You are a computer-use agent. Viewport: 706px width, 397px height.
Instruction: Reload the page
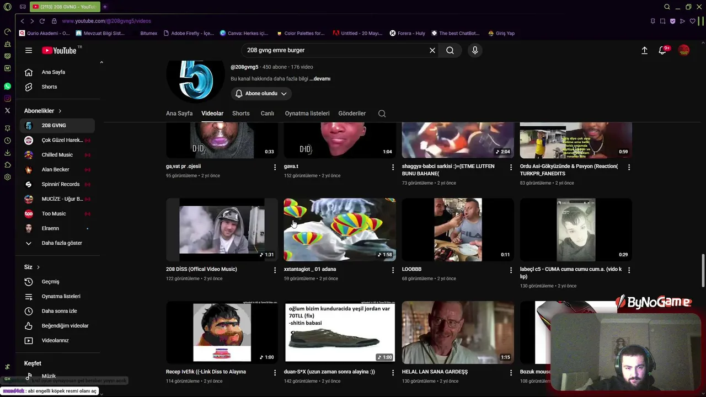[42, 21]
